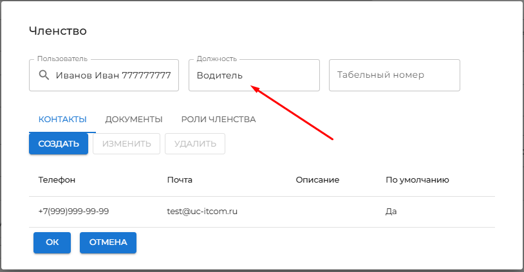Focus the Пользователь field with Иванов Иван
The image size is (524, 272).
[x=113, y=75]
